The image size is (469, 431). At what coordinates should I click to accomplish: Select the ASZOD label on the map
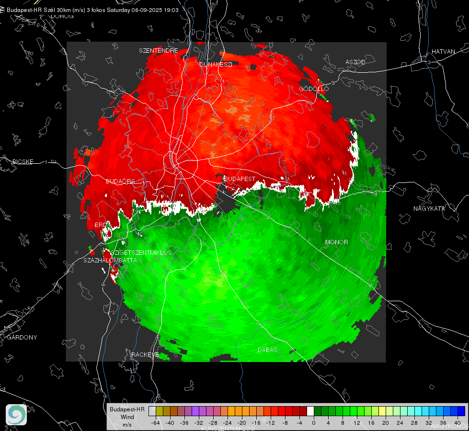coord(355,62)
